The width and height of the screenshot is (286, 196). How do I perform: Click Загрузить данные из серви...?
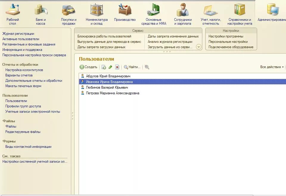point(170,47)
